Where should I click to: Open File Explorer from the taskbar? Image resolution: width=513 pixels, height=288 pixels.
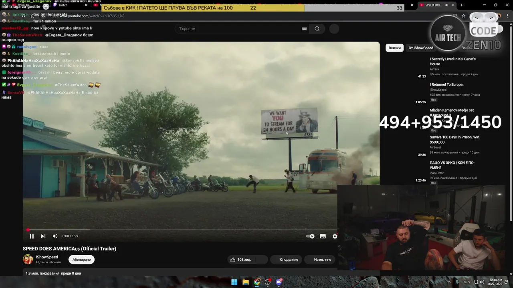[246, 282]
